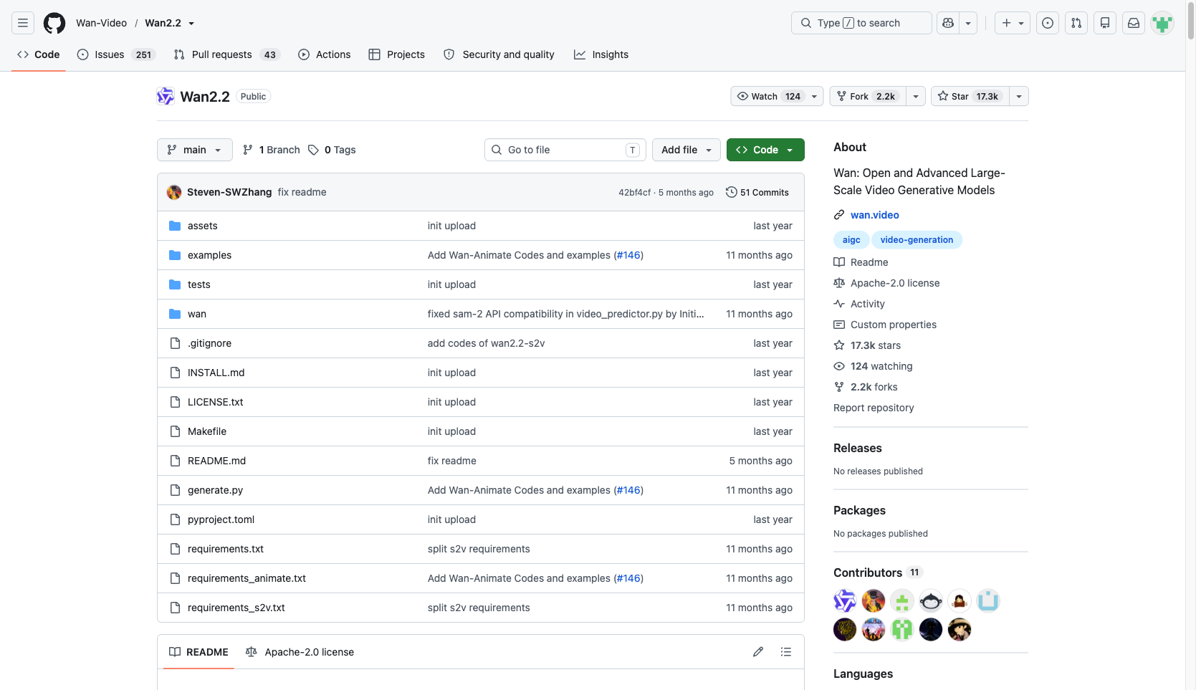Open repositories icon in top header
The height and width of the screenshot is (690, 1196).
(1105, 23)
